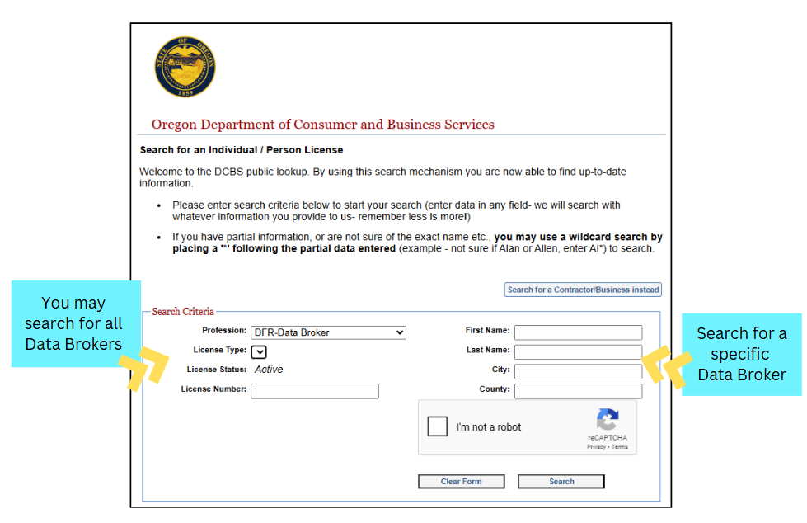Click "Search for a Contractor/Business instead"
Image resolution: width=807 pixels, height=523 pixels.
pyautogui.click(x=583, y=290)
